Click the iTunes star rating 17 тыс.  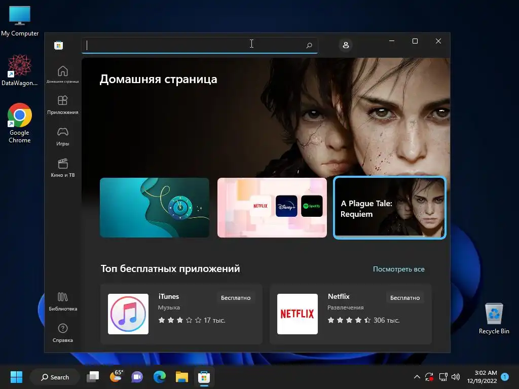point(192,320)
